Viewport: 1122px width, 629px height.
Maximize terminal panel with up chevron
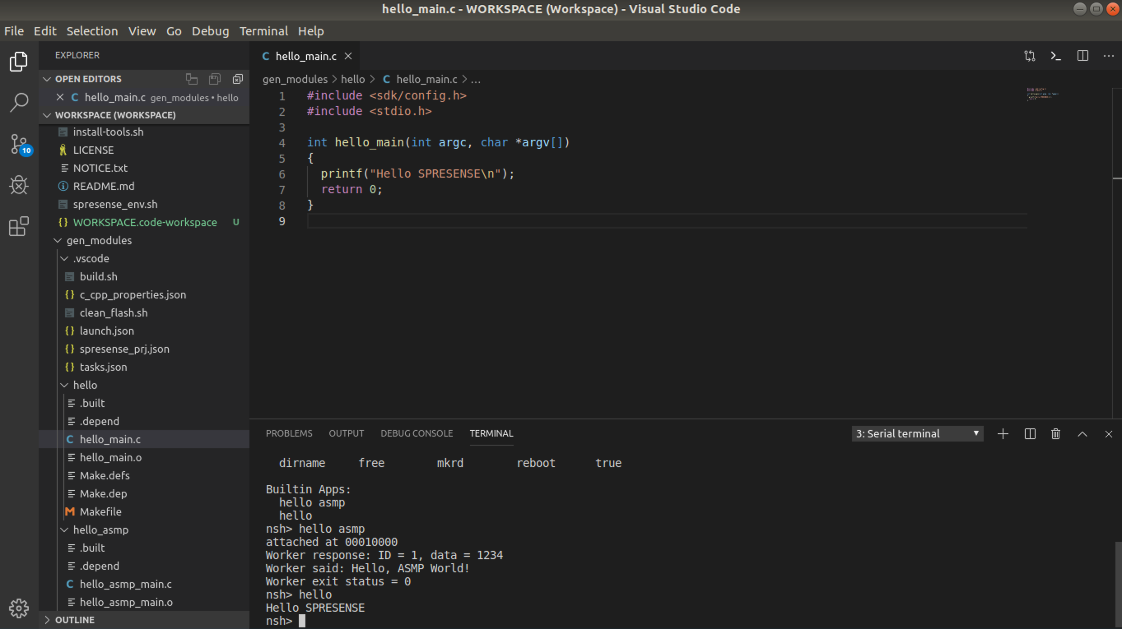(1082, 434)
